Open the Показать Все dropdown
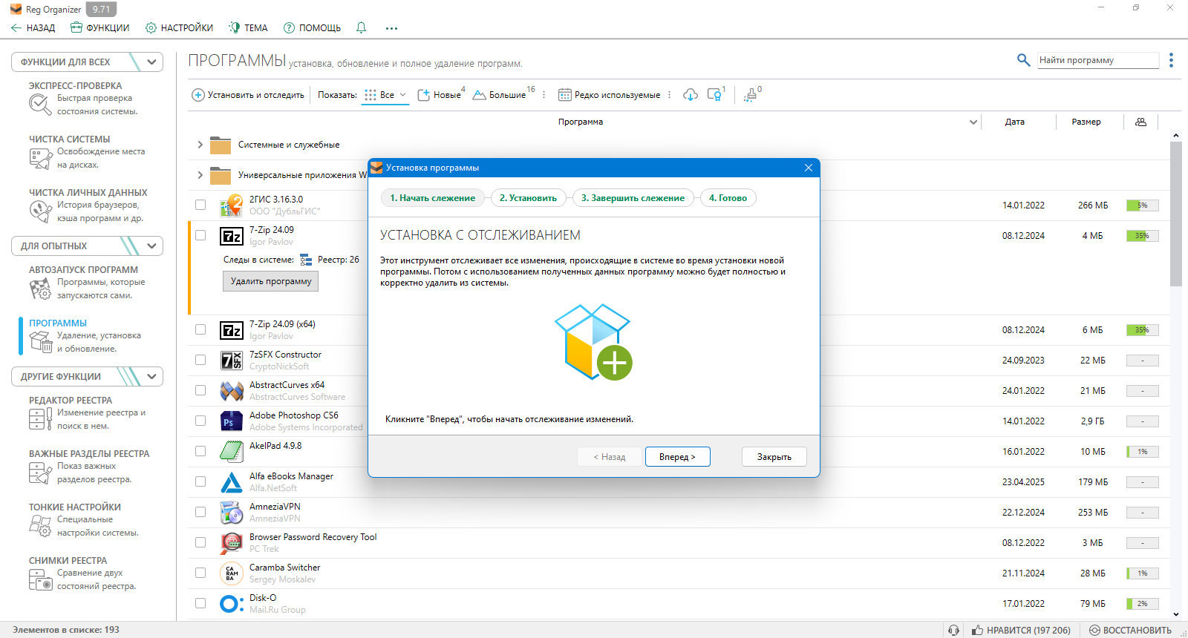1188x638 pixels. point(385,95)
